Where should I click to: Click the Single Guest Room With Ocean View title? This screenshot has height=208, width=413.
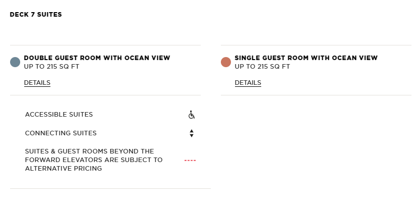click(x=306, y=58)
